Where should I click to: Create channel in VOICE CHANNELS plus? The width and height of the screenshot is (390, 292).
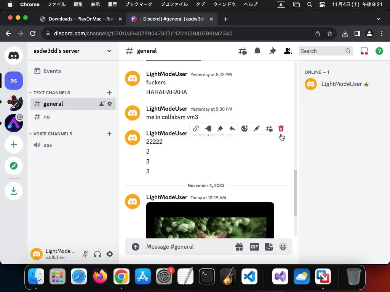pyautogui.click(x=109, y=134)
